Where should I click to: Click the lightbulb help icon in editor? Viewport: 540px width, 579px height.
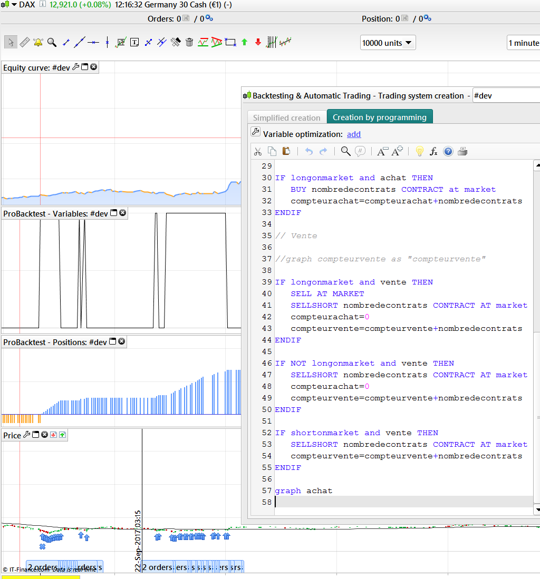(419, 152)
